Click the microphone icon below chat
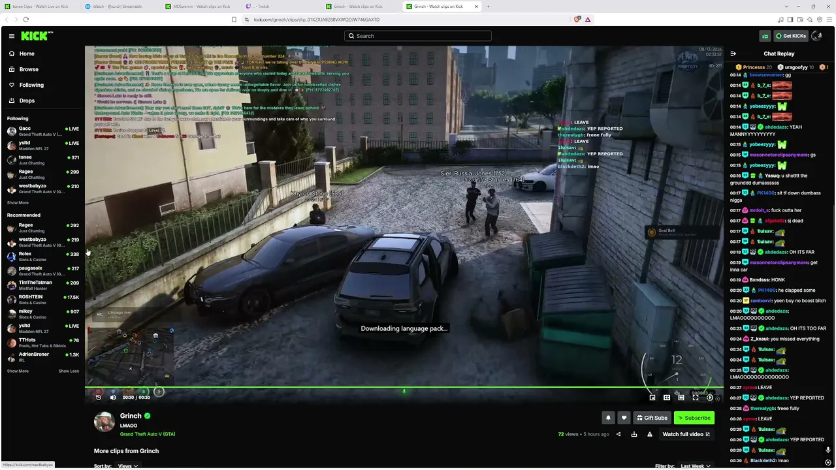Image resolution: width=836 pixels, height=470 pixels. click(828, 450)
